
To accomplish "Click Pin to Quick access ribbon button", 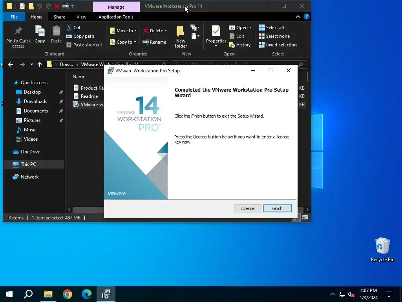I will [x=18, y=37].
